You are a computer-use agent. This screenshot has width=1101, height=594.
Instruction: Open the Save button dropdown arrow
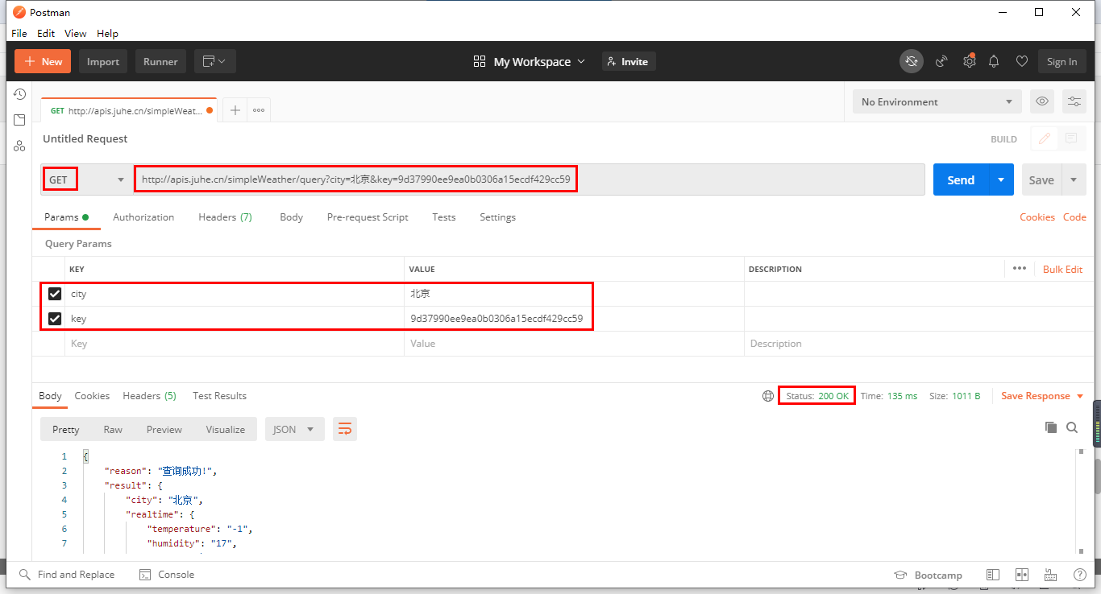click(1074, 179)
